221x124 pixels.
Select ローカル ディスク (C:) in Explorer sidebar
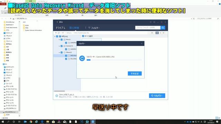point(10,89)
